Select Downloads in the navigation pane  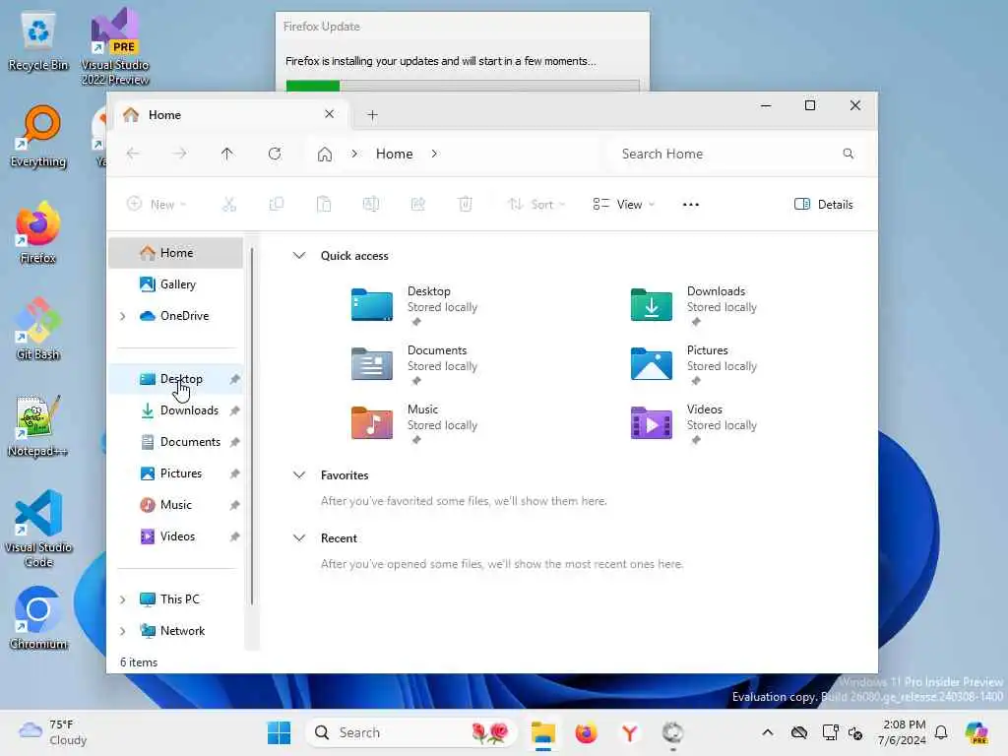point(175,410)
